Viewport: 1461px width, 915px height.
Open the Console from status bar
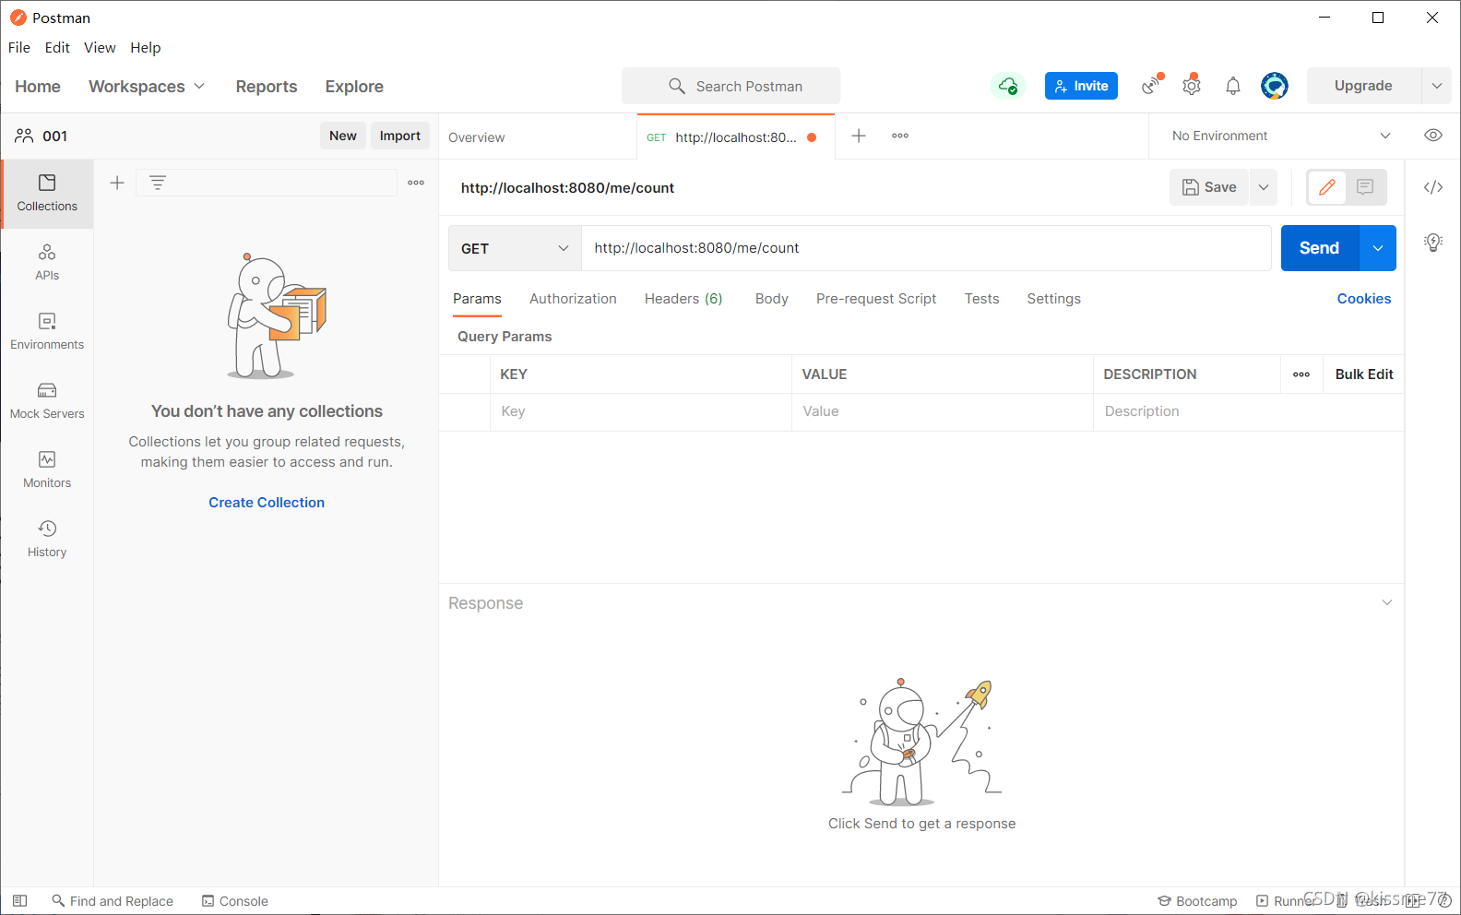coord(235,901)
